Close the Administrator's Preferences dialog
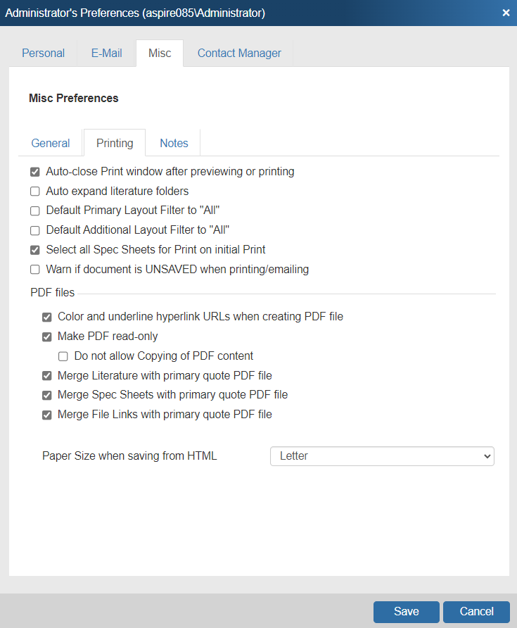Viewport: 517px width, 628px height. 506,13
